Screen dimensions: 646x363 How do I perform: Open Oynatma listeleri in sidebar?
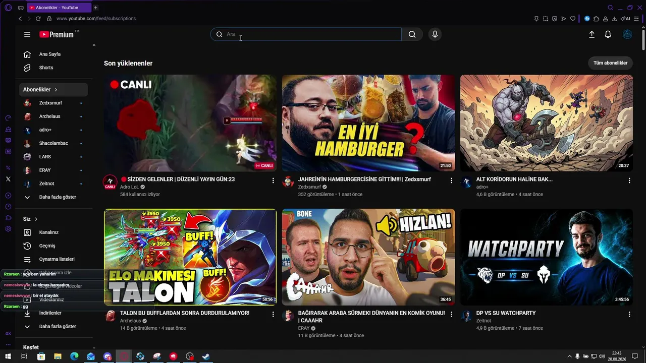[x=53, y=259]
